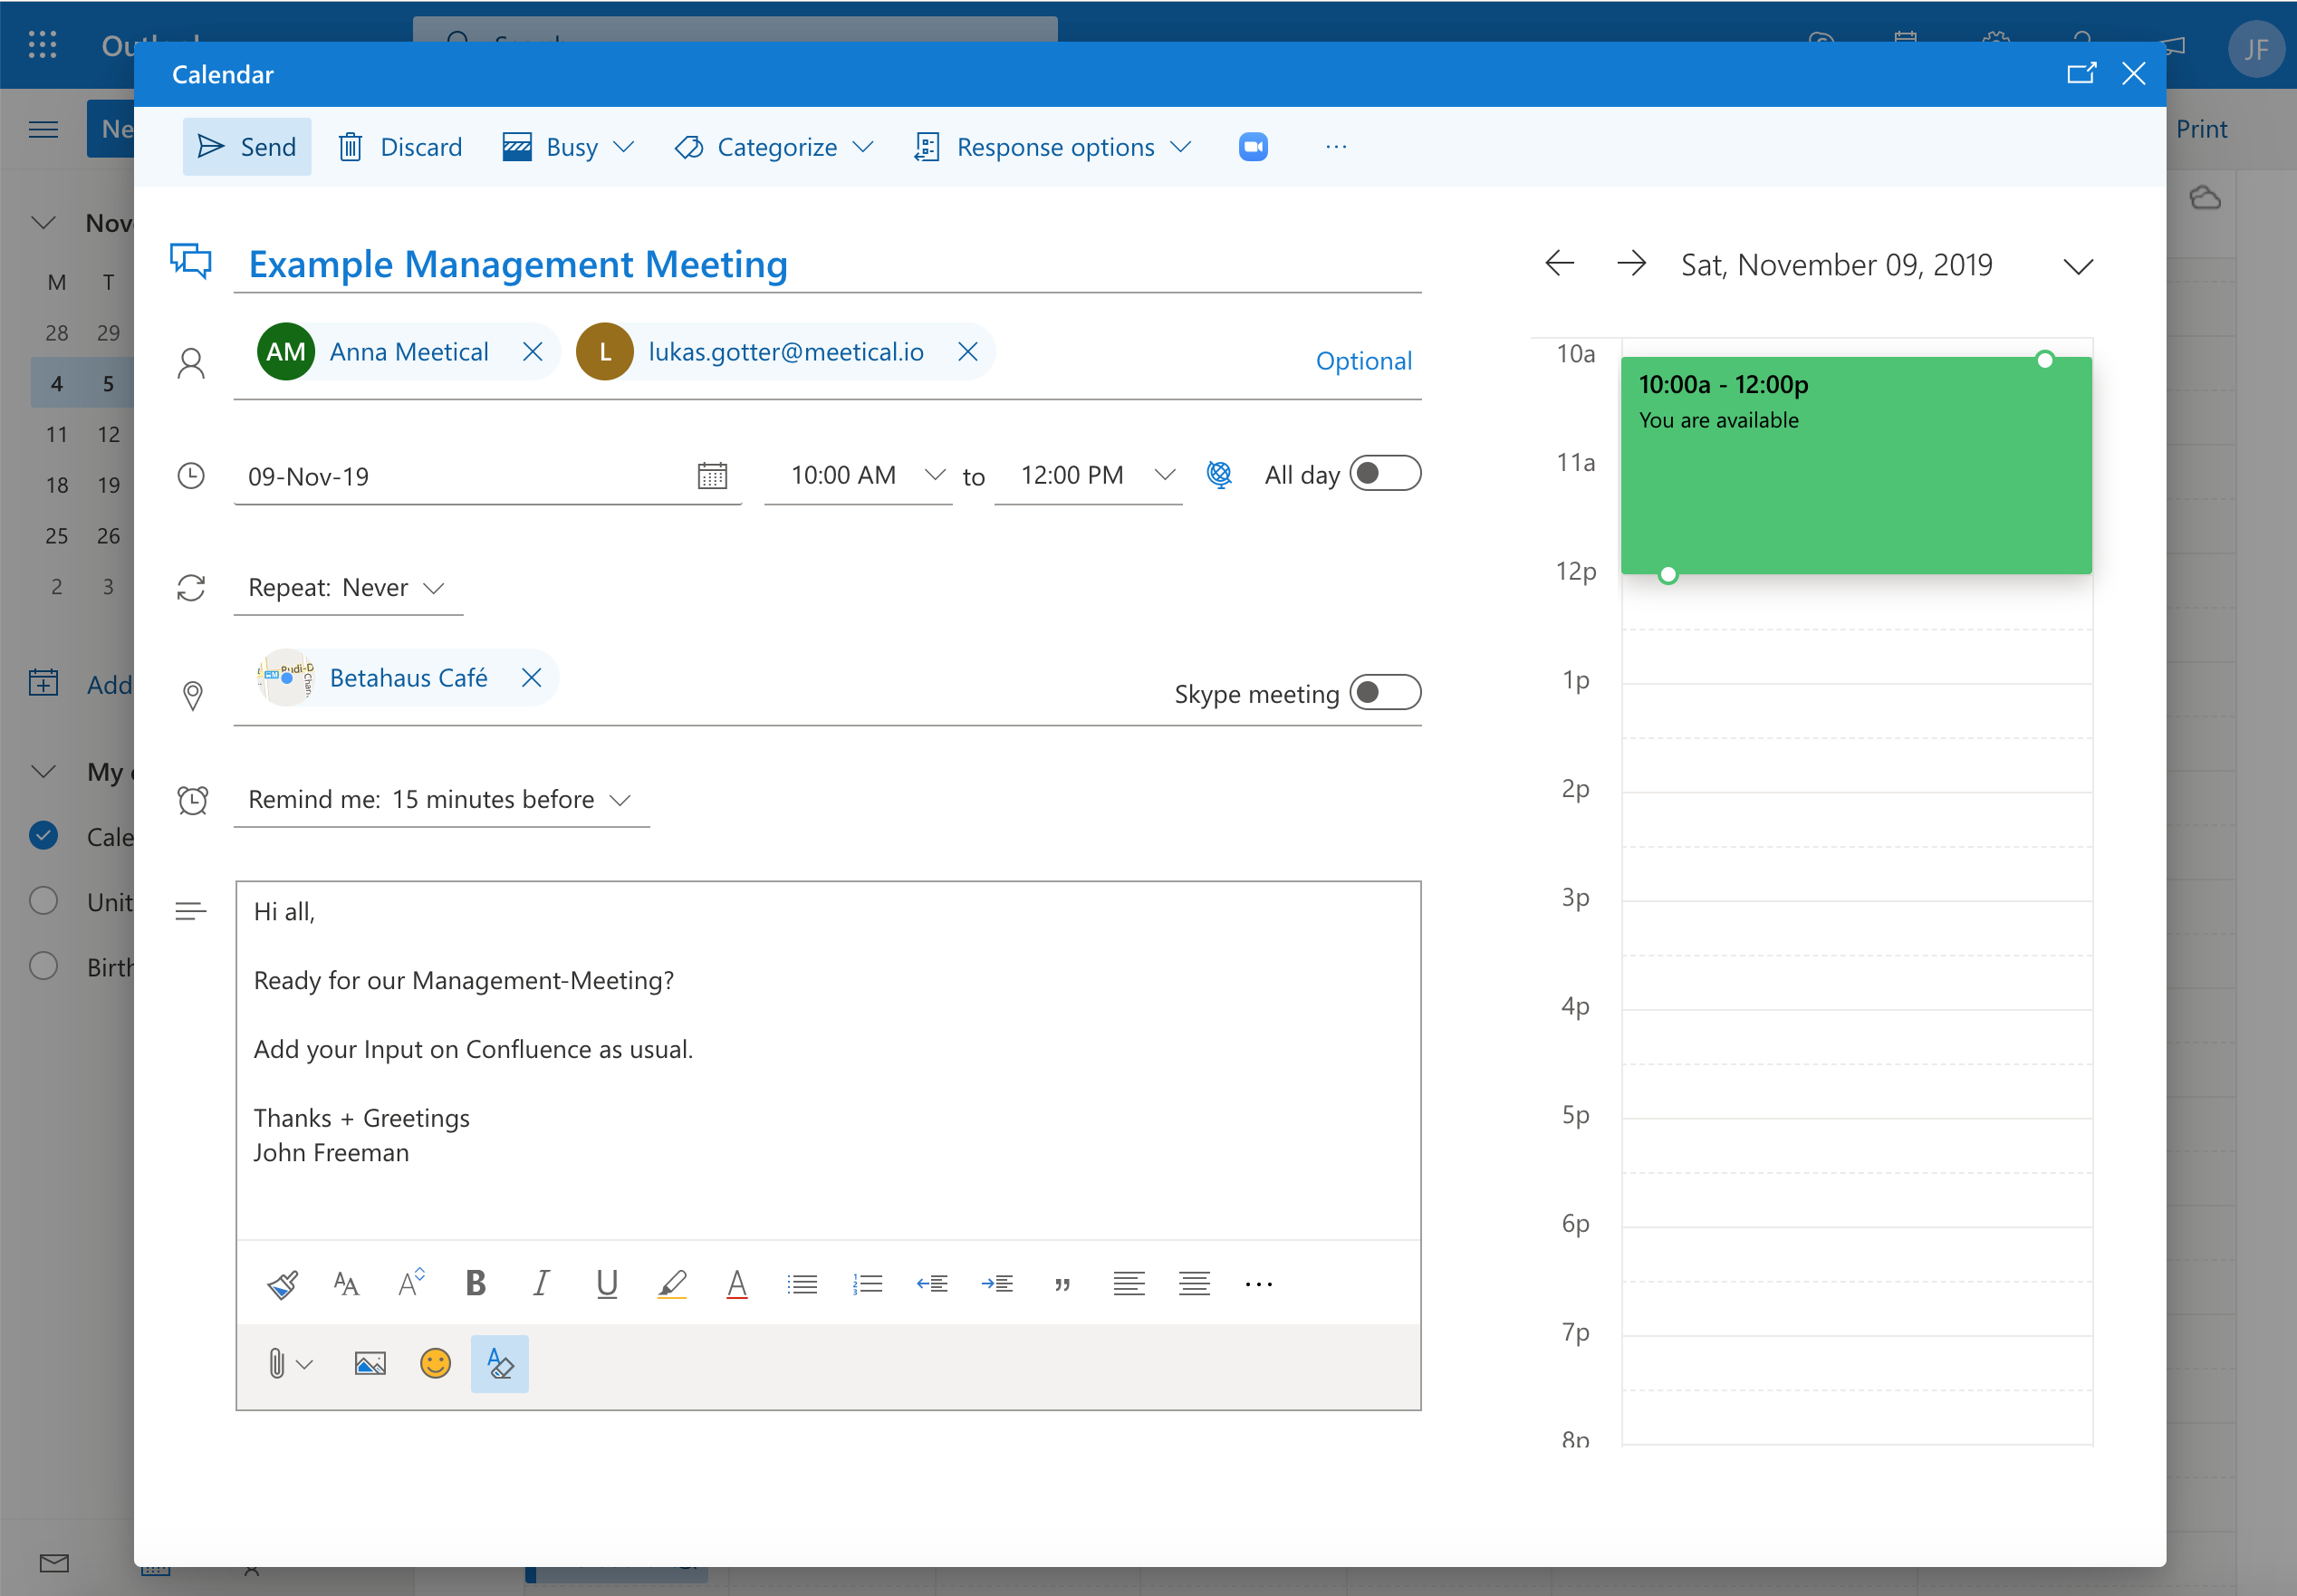Insert a quote block

(1062, 1285)
